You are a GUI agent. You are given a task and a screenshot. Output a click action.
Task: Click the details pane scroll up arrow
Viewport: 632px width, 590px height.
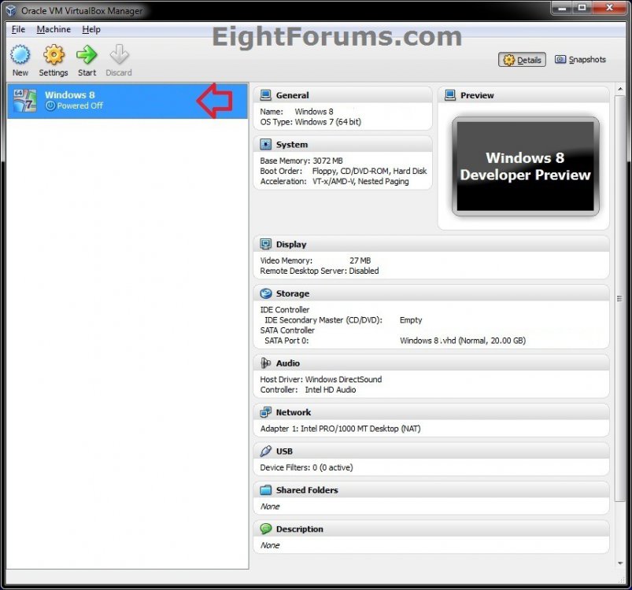point(620,89)
